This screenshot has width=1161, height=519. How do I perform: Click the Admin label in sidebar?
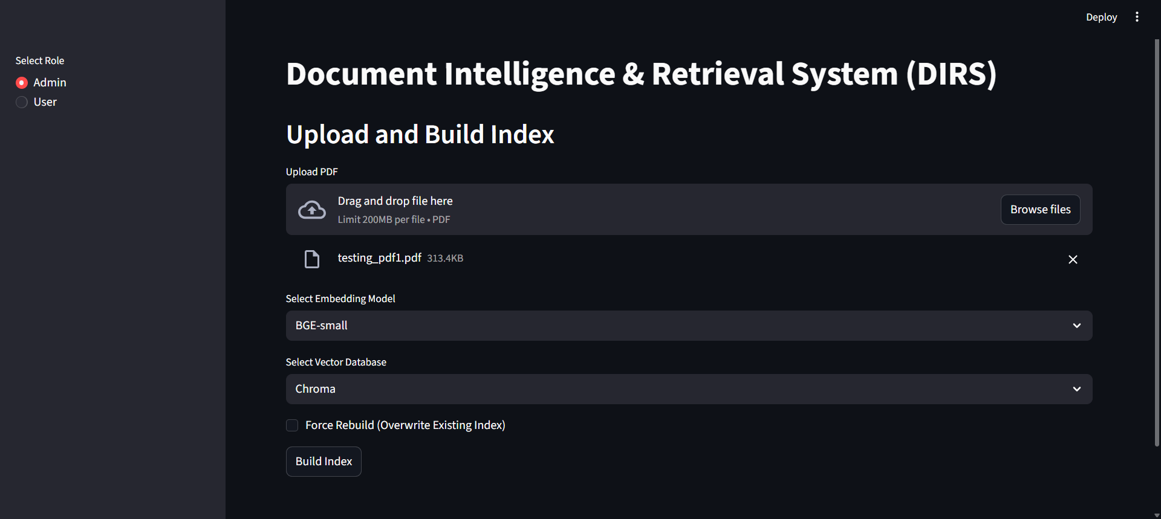pos(50,83)
